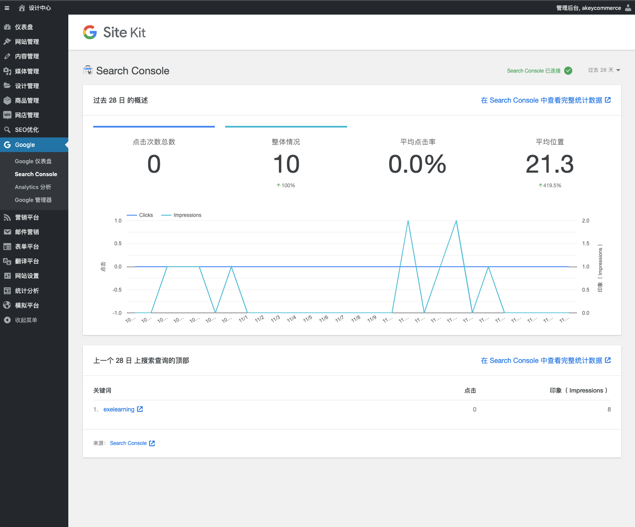This screenshot has width=635, height=527.
Task: Select the 点击次数总数 metric tab
Action: click(x=154, y=158)
